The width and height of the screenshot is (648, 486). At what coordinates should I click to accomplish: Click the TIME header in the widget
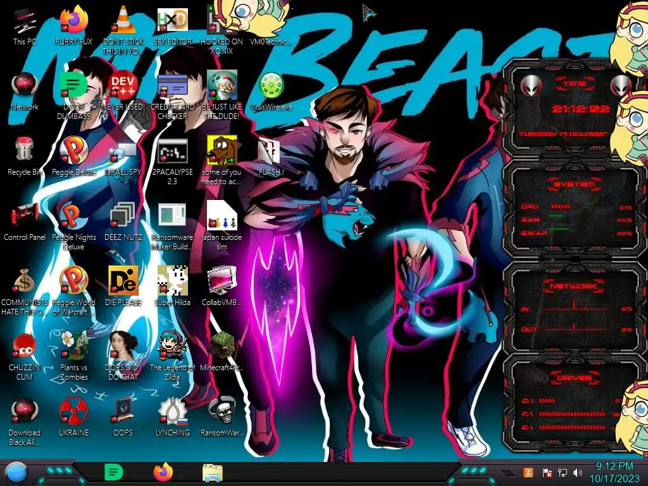(x=575, y=84)
